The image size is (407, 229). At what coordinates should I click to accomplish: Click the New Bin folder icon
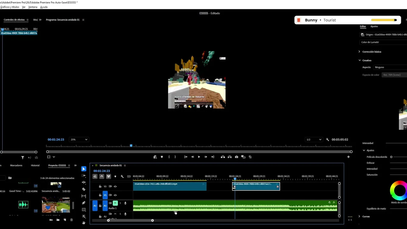[x=58, y=220]
